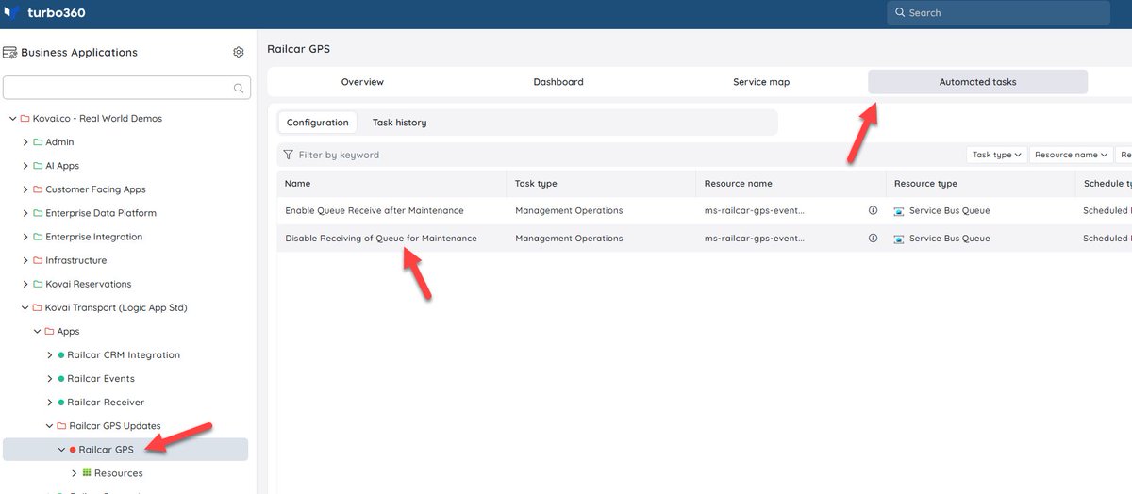This screenshot has width=1132, height=494.
Task: Click ms-railcar-gps-event... in Disable Receiving row
Action: (755, 239)
